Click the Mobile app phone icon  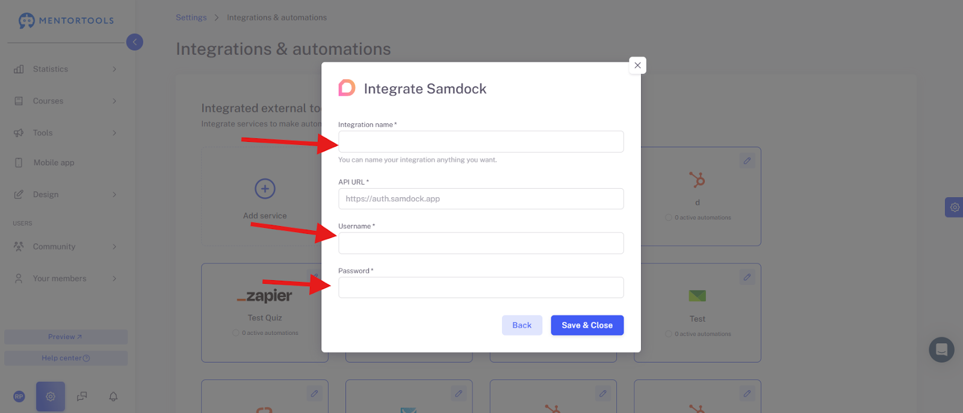click(19, 163)
